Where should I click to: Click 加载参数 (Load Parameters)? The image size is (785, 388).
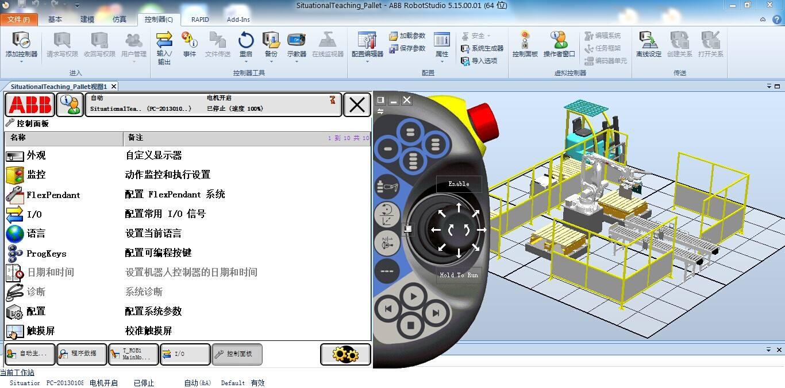[407, 36]
